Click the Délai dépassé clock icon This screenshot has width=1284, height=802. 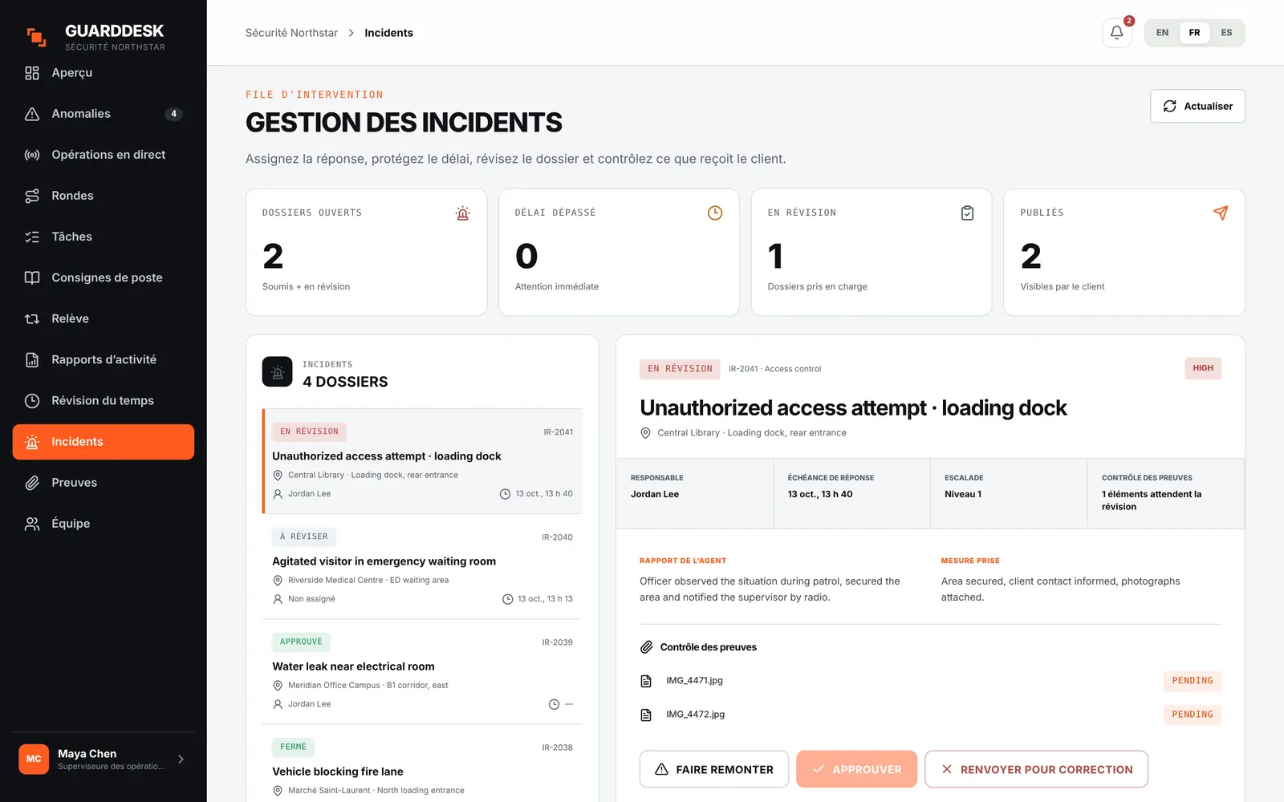pyautogui.click(x=715, y=213)
